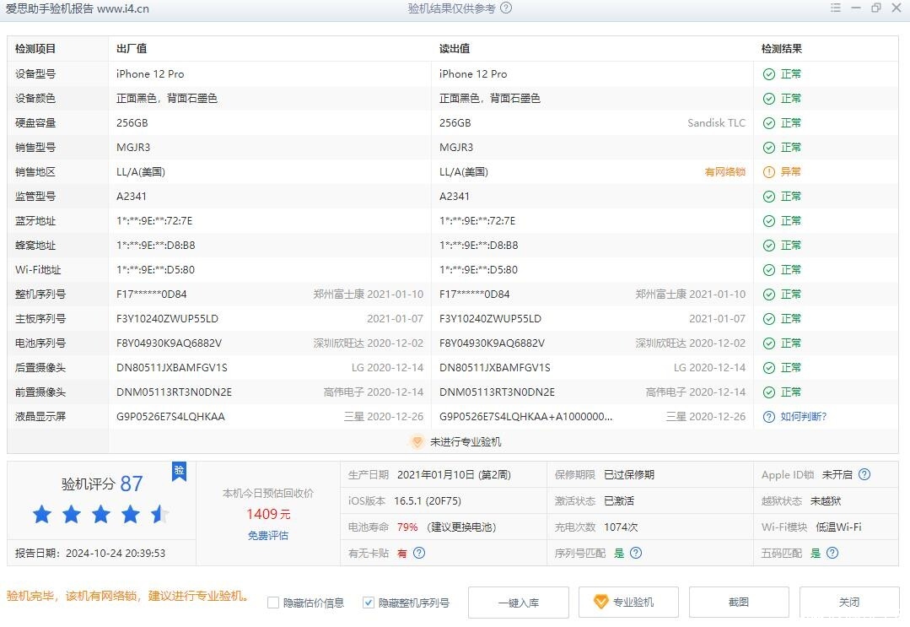Click the iOS version 16.5.1 (20F75)
The height and width of the screenshot is (627, 910).
427,501
